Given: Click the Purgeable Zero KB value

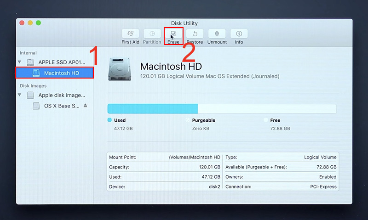Looking at the screenshot, I should [x=201, y=129].
